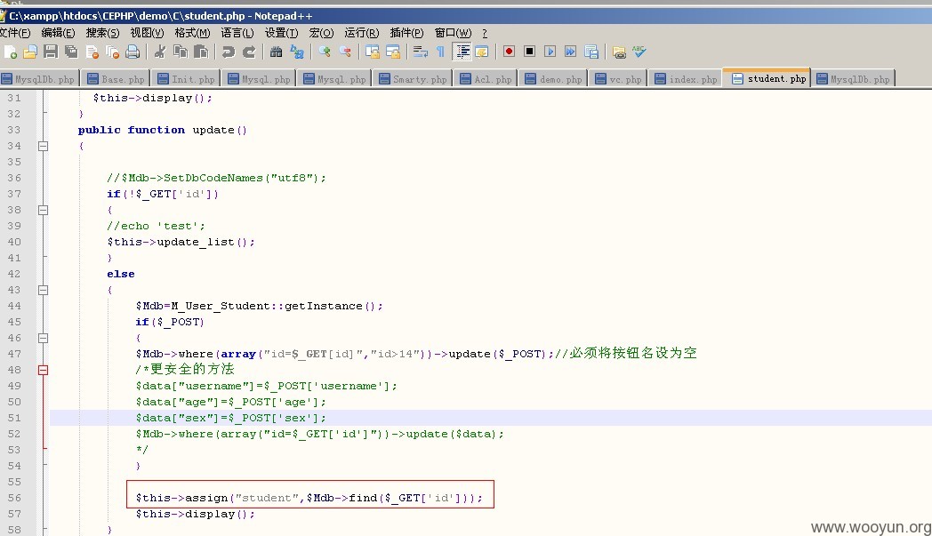This screenshot has height=536, width=932.
Task: Click the 'public function update()' code line
Action: (x=162, y=130)
